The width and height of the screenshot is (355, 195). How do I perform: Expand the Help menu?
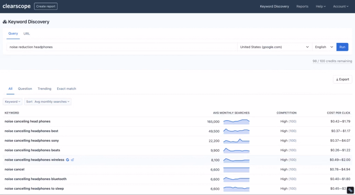tap(320, 6)
